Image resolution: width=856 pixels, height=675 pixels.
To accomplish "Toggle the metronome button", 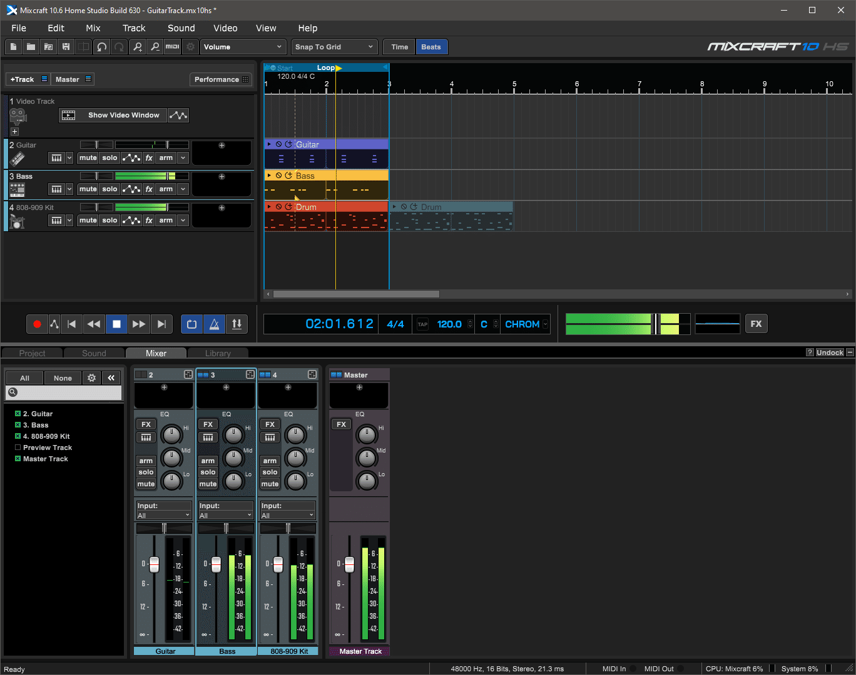I will (214, 324).
